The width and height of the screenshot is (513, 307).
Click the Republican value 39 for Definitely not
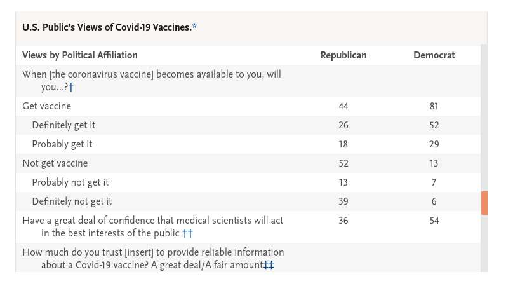click(343, 201)
